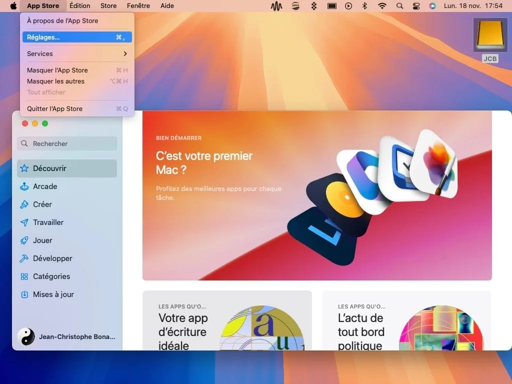Open the C'est votre premier Mac banner

(317, 195)
